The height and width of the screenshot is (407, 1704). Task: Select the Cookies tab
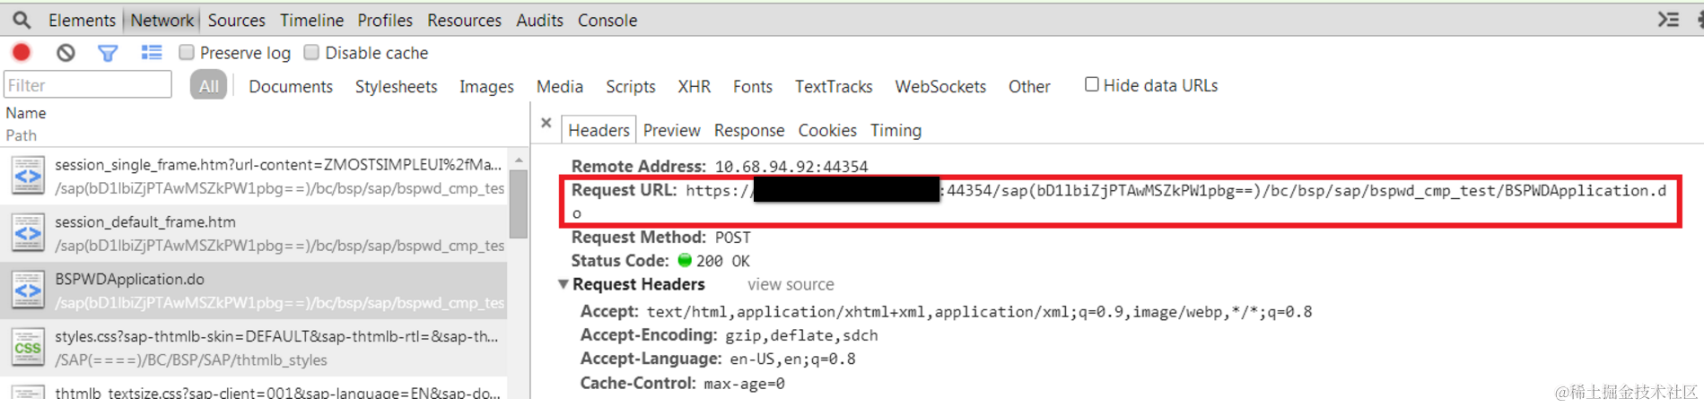tap(827, 130)
